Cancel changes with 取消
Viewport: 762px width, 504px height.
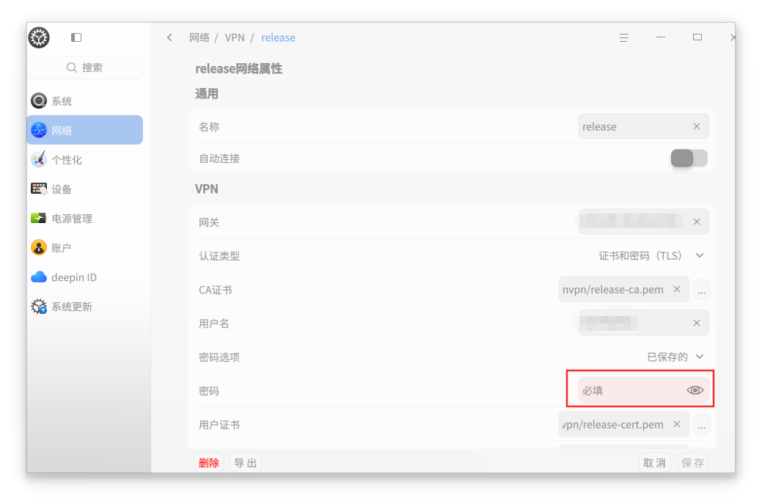pyautogui.click(x=655, y=463)
